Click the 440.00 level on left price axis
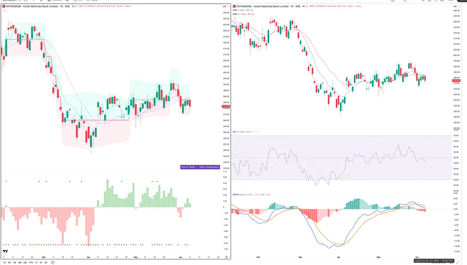 [226, 12]
